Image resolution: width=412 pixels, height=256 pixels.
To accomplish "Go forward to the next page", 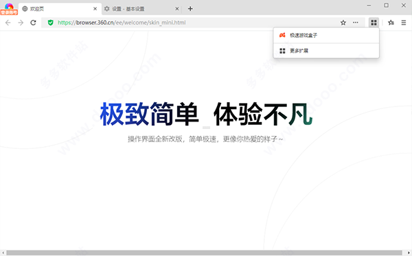I will (x=21, y=23).
